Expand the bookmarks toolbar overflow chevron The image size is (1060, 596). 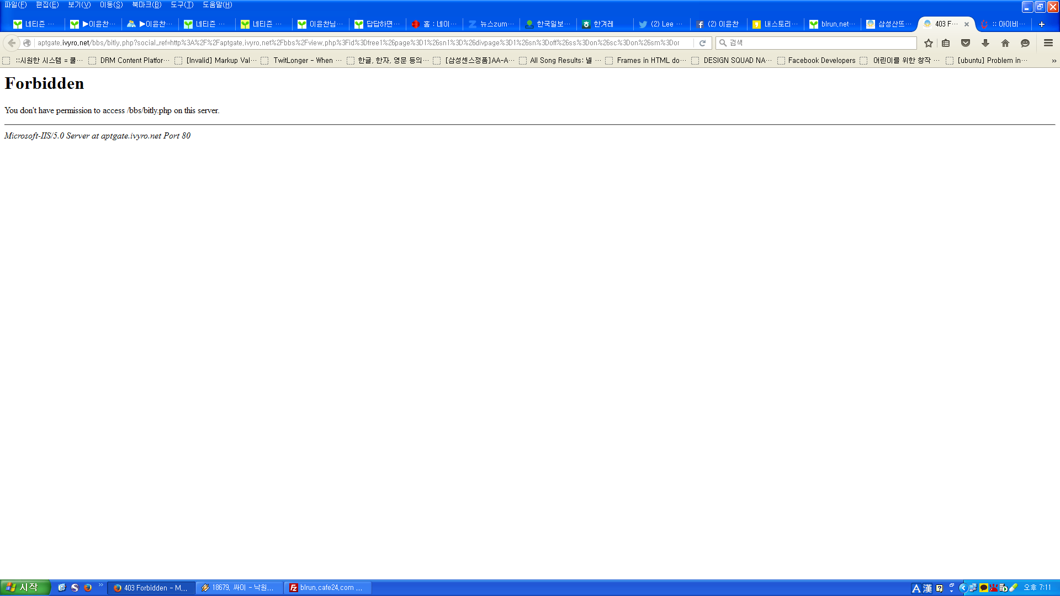(1053, 61)
